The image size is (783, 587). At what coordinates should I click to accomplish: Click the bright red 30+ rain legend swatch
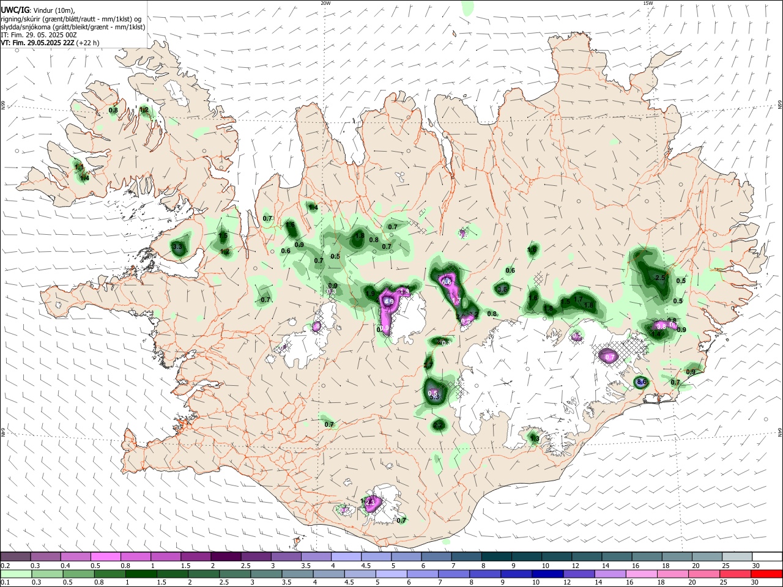coord(766,574)
